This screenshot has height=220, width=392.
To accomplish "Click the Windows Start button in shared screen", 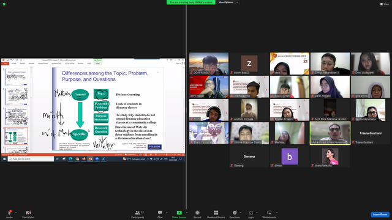I will (x=4, y=159).
